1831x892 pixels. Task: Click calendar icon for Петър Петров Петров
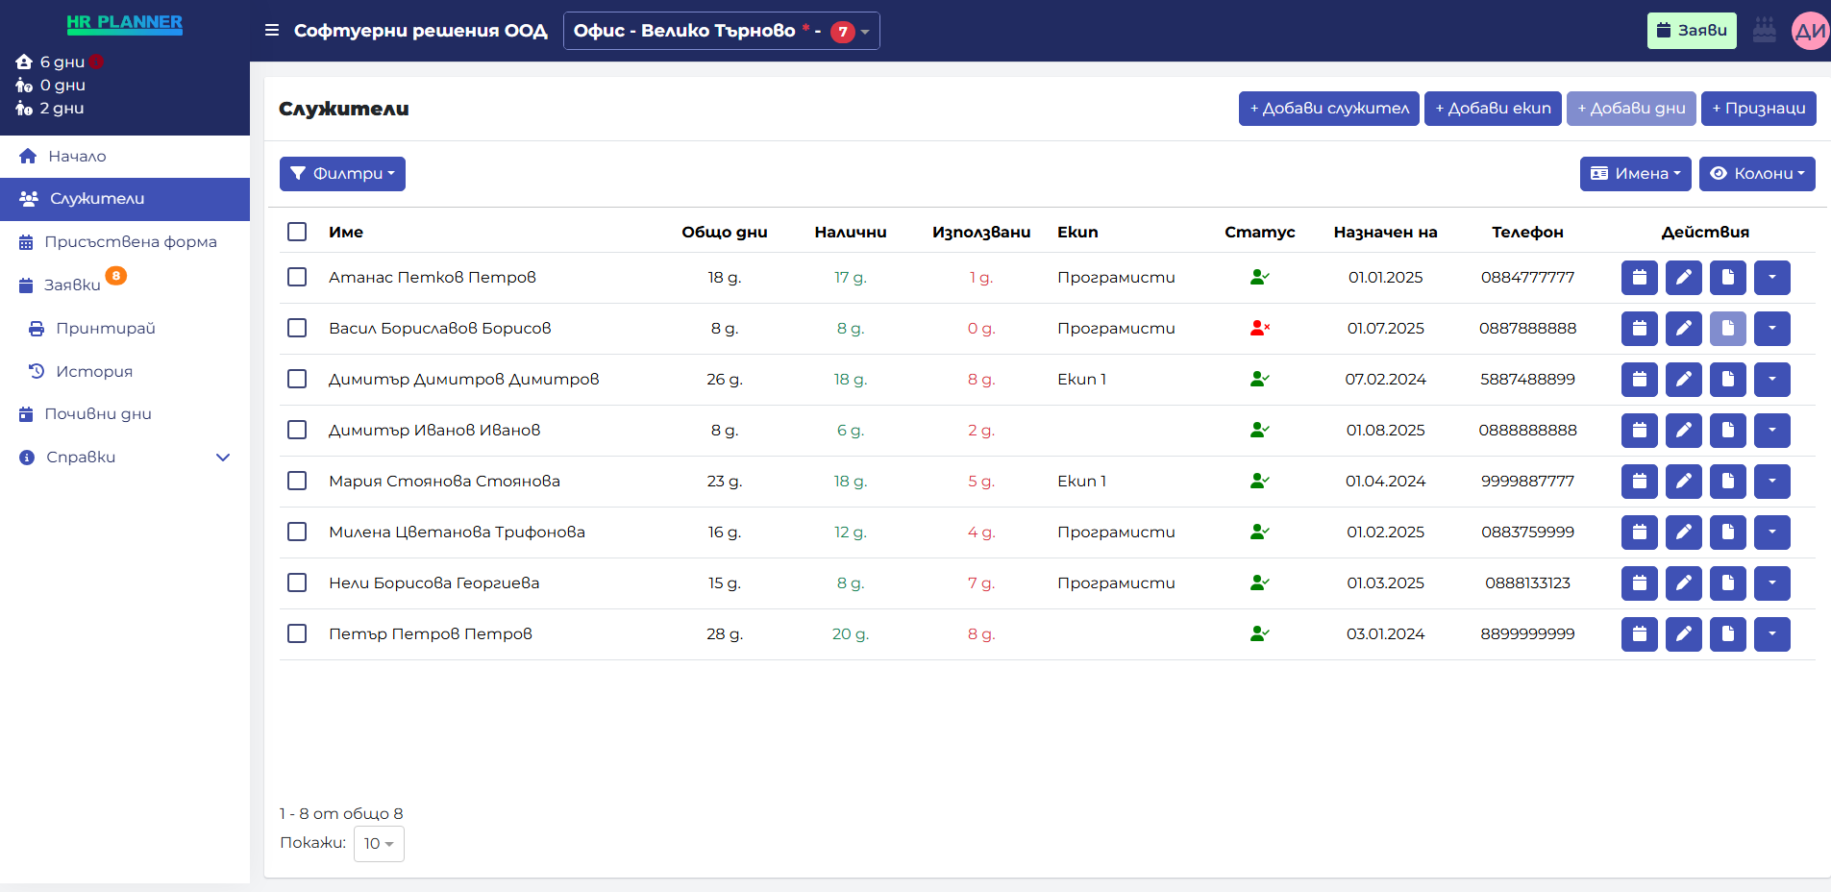tap(1639, 634)
